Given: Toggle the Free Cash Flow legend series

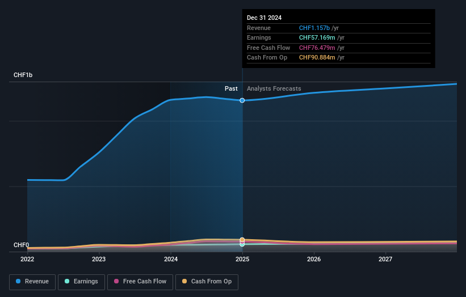Looking at the screenshot, I should click(x=140, y=282).
